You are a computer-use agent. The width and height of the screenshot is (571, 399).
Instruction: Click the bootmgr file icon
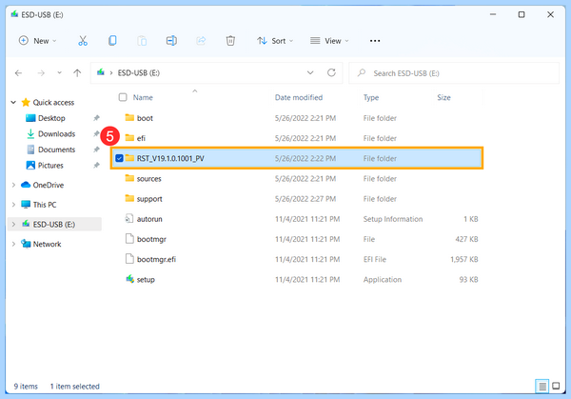(129, 239)
